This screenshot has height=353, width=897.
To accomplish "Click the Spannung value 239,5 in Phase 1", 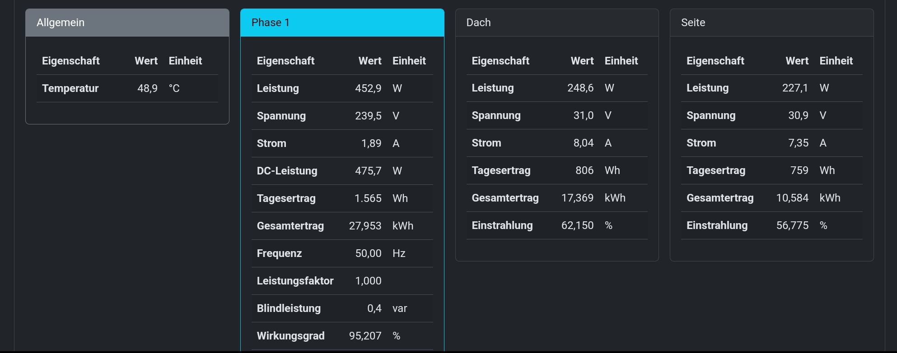I will 368,116.
